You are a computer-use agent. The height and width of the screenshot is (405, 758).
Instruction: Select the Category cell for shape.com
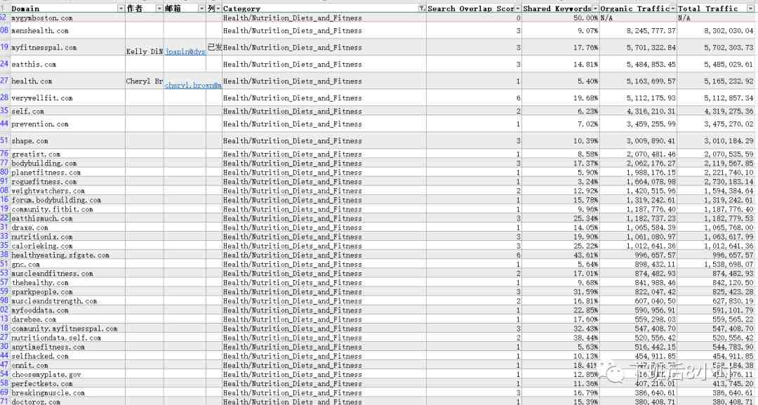click(x=324, y=140)
